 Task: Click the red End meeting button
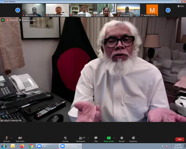point(179,139)
